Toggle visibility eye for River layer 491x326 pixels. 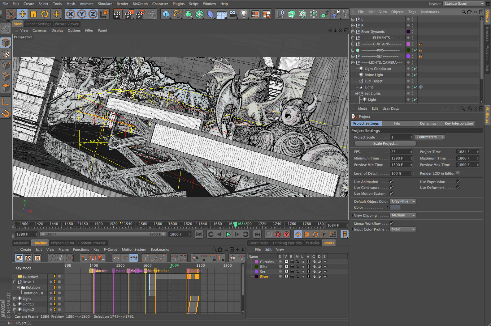286,276
